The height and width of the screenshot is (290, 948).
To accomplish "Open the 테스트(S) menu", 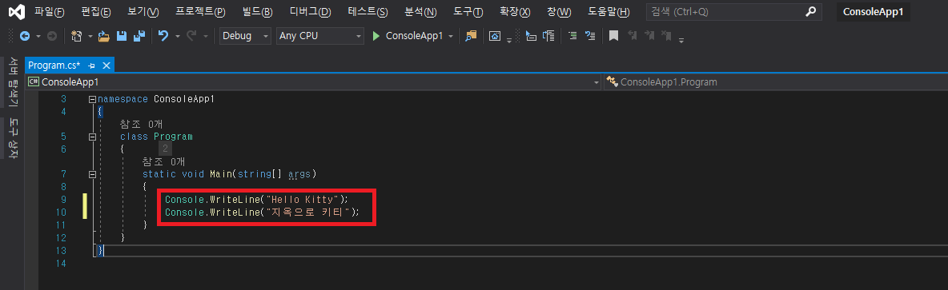I will [368, 11].
